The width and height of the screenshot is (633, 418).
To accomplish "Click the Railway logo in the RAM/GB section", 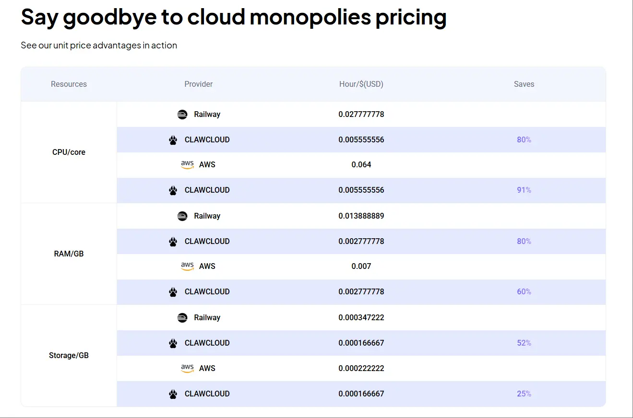I will (x=182, y=216).
